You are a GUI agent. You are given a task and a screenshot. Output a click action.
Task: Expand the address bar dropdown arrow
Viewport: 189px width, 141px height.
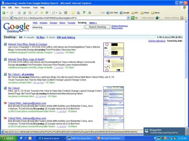128,18
